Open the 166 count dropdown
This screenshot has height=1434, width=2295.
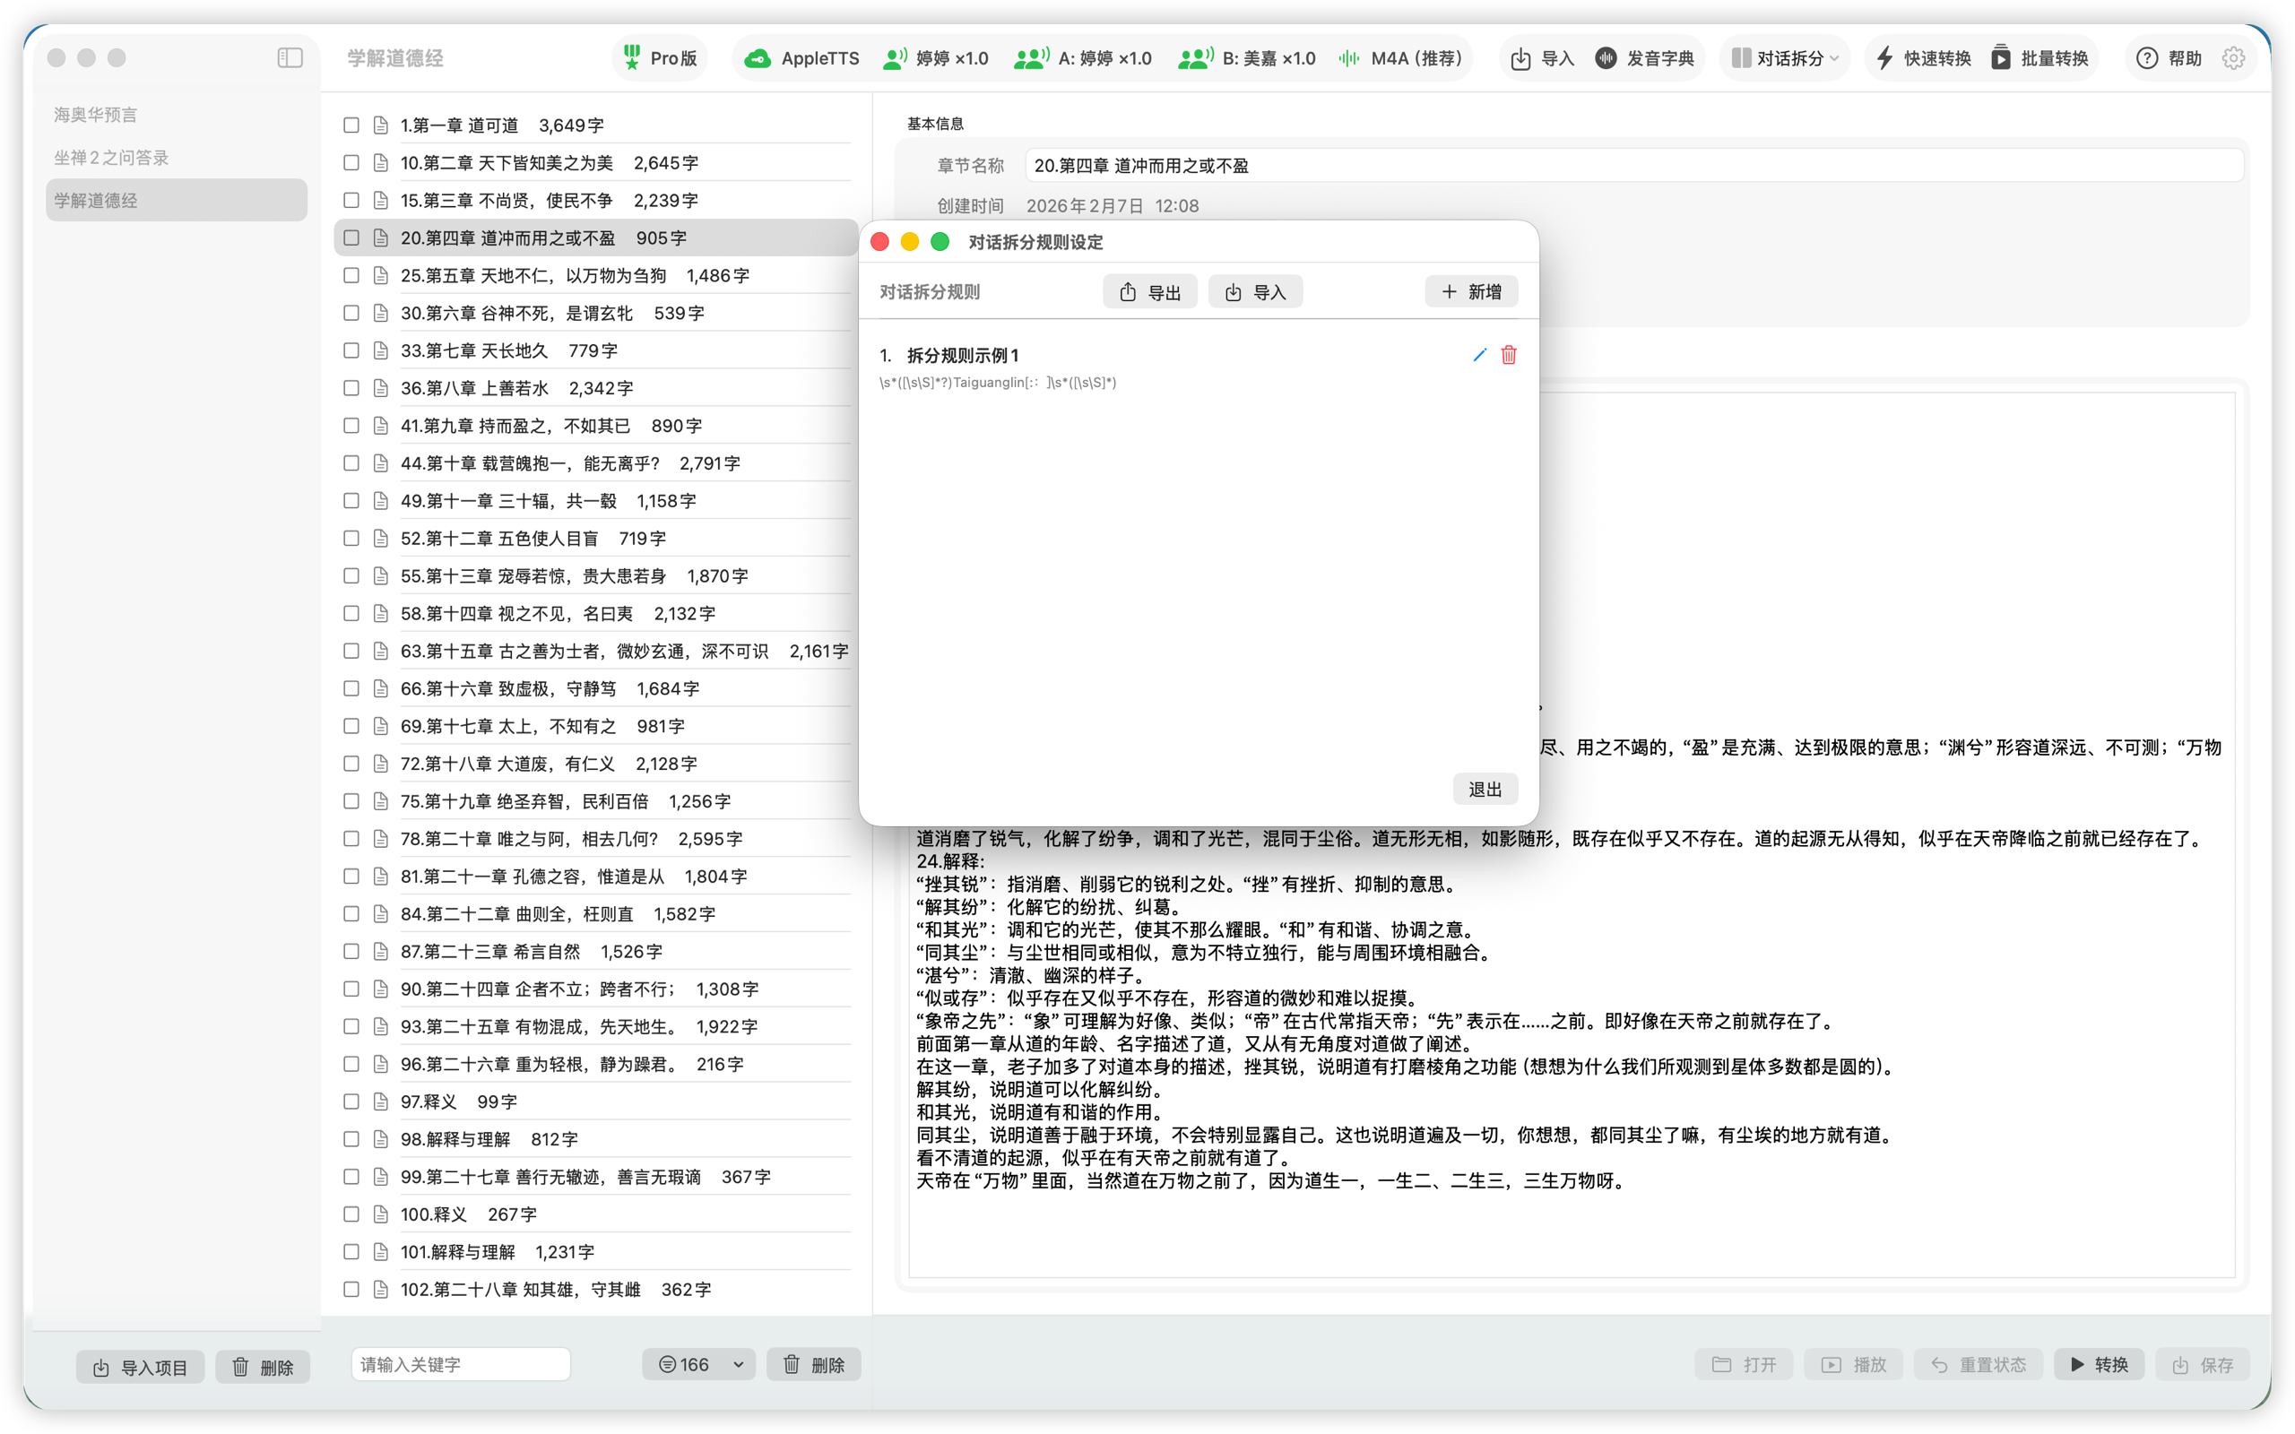(699, 1364)
